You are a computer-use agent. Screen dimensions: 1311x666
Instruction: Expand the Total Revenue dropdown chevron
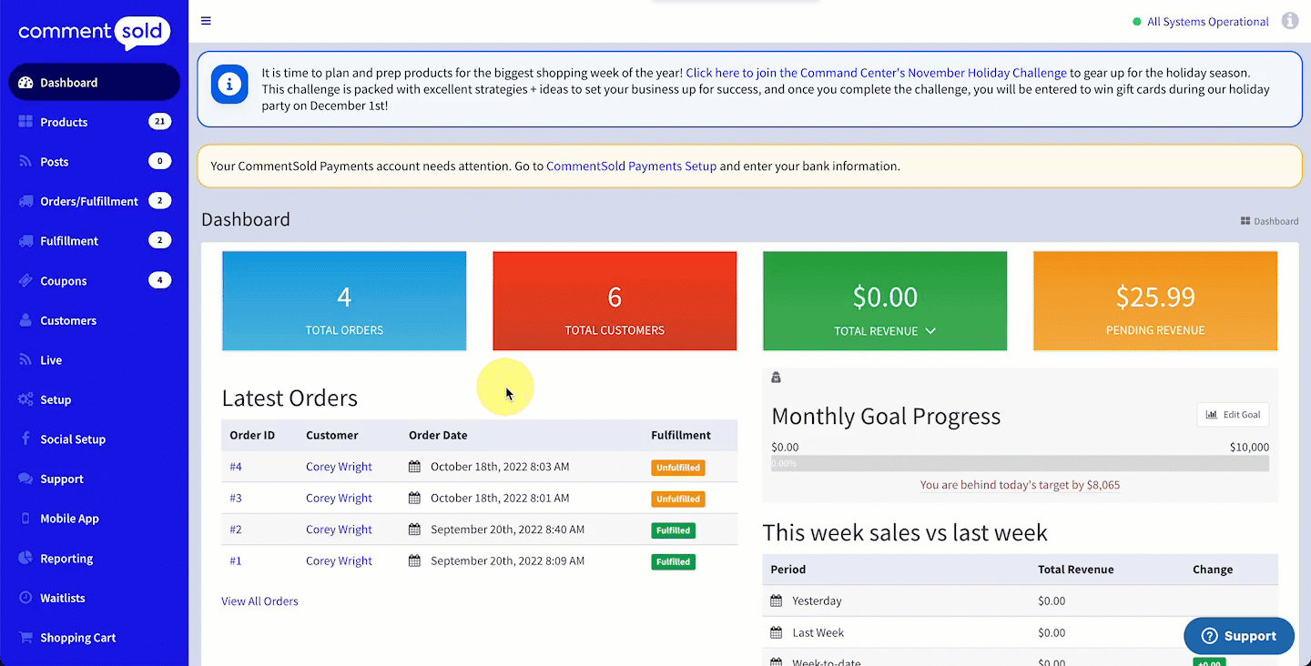click(930, 331)
